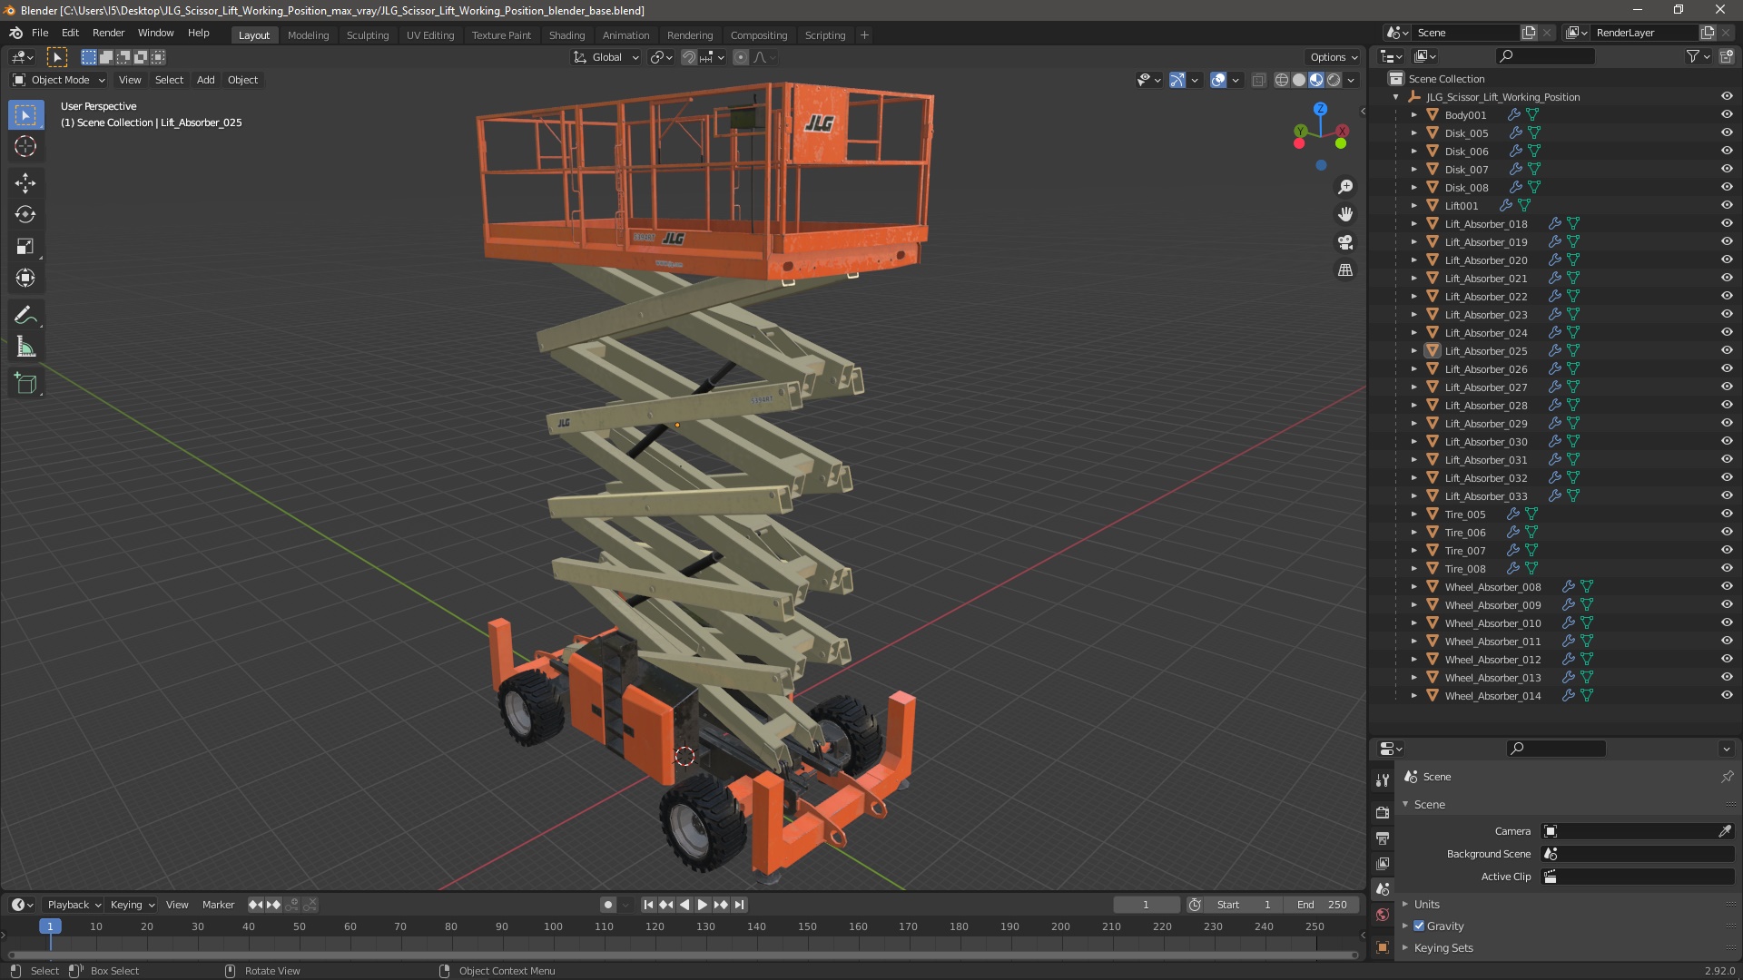1743x980 pixels.
Task: Click the End frame field
Action: [1322, 905]
